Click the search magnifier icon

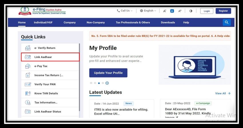point(227,22)
